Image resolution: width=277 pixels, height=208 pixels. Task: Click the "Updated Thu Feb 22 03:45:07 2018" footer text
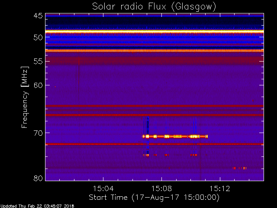tap(37, 206)
